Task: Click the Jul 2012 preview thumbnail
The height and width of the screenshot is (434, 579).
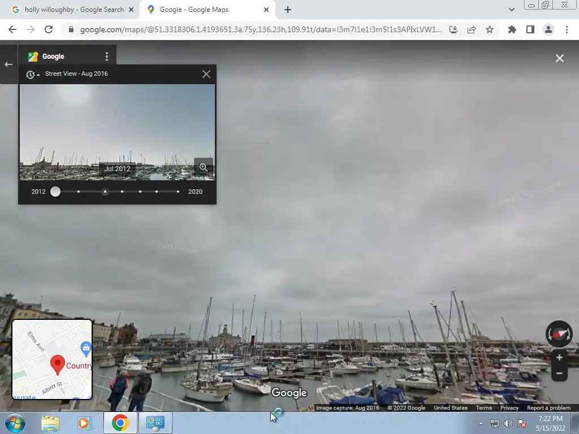Action: point(117,132)
